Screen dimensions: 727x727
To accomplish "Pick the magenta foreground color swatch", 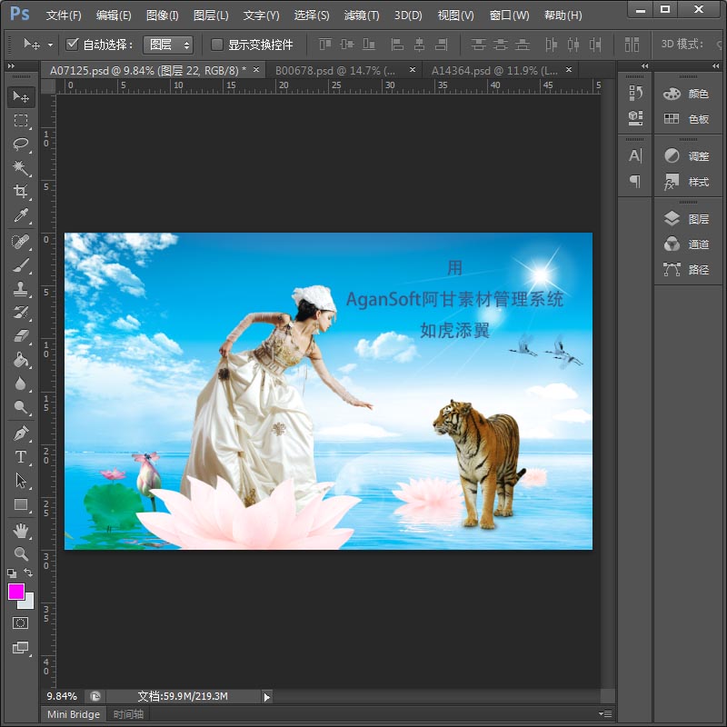I will [x=15, y=591].
